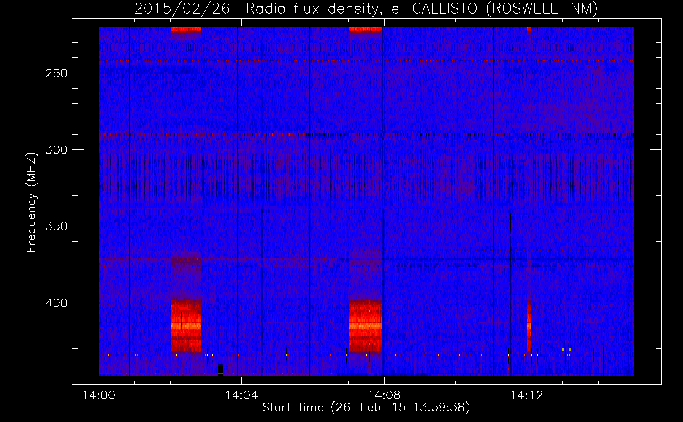Click the red burst near 14:02 below 400 MHz
Screen dimensions: 683x422
point(186,327)
